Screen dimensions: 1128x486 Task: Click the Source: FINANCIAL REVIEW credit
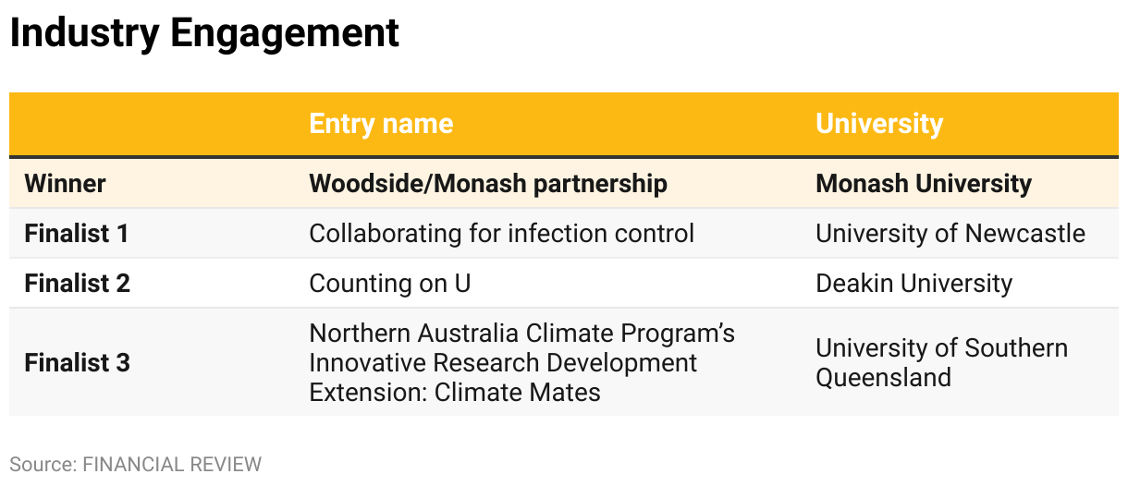coord(136,464)
